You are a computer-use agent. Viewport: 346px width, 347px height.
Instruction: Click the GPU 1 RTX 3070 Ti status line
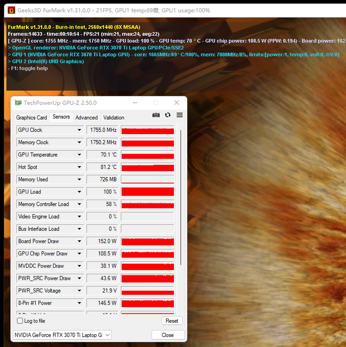tap(173, 55)
